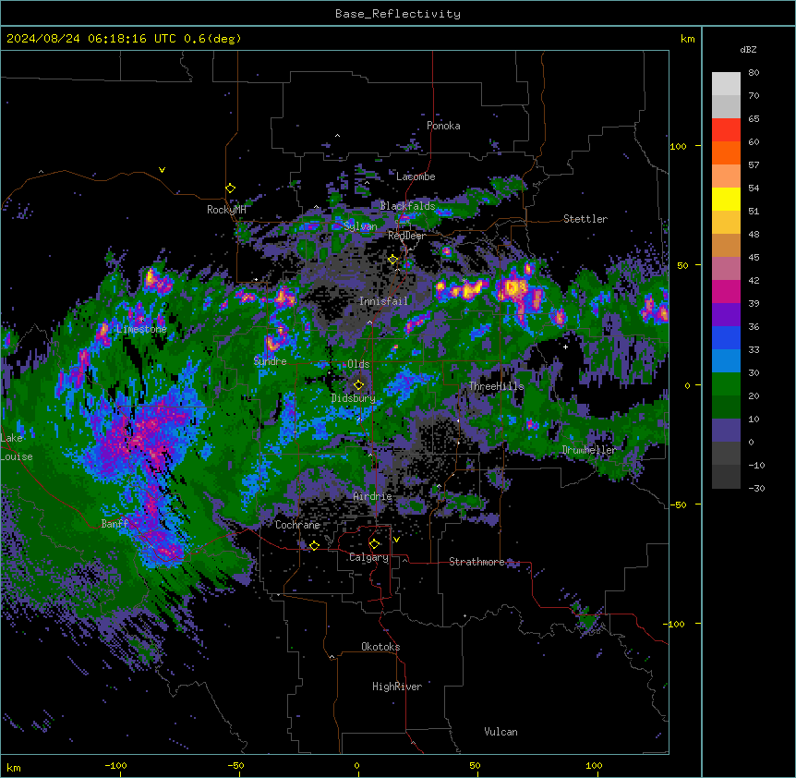Click the yellow diamond marker below RedDeer

(393, 260)
